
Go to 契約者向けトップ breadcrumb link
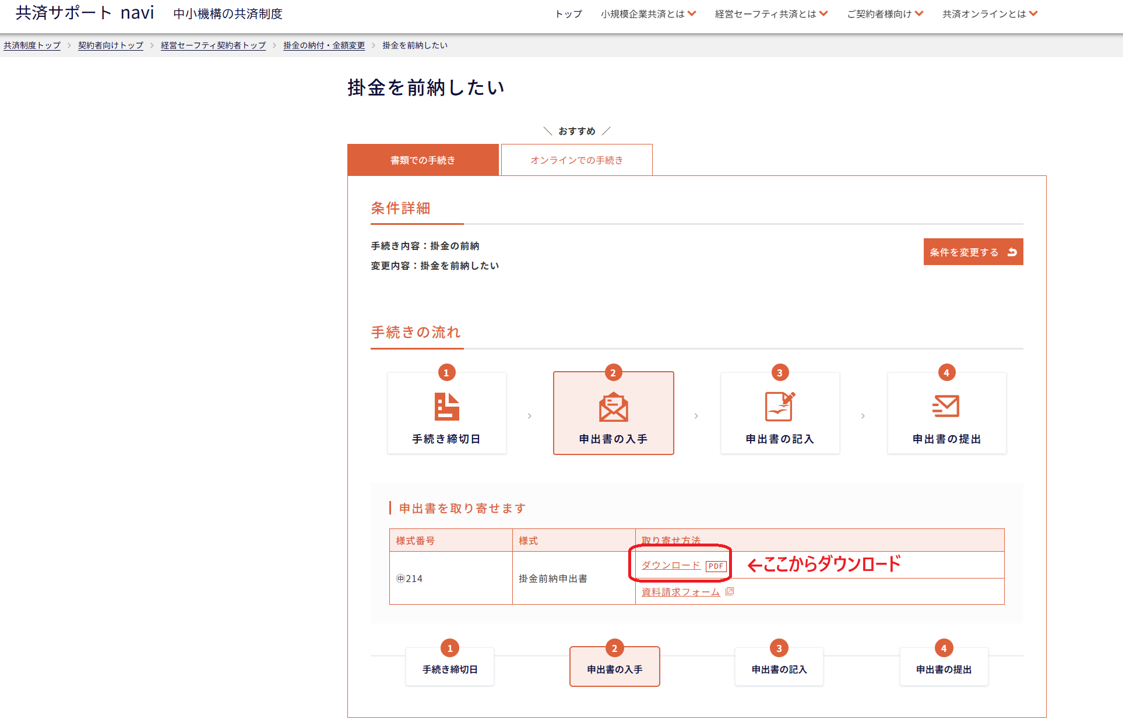pos(111,45)
